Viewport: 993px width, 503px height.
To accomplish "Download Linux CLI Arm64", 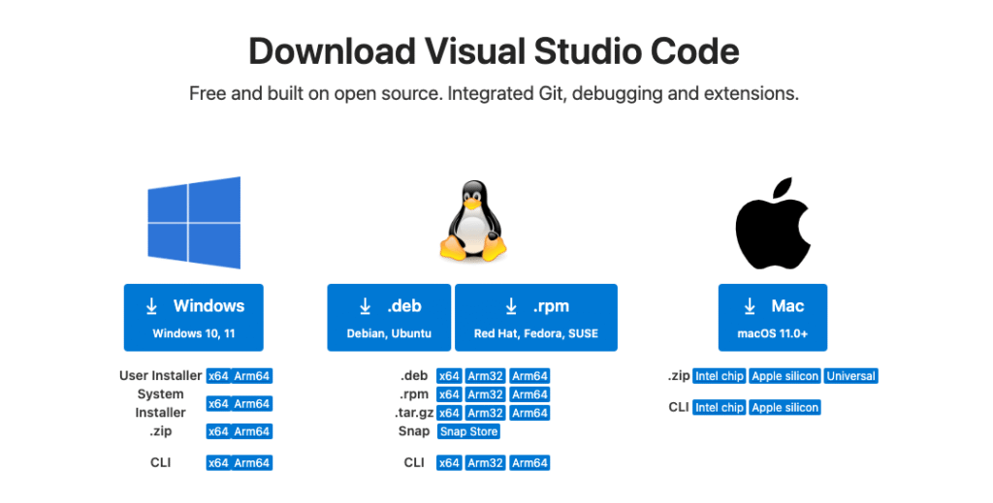I will (529, 463).
